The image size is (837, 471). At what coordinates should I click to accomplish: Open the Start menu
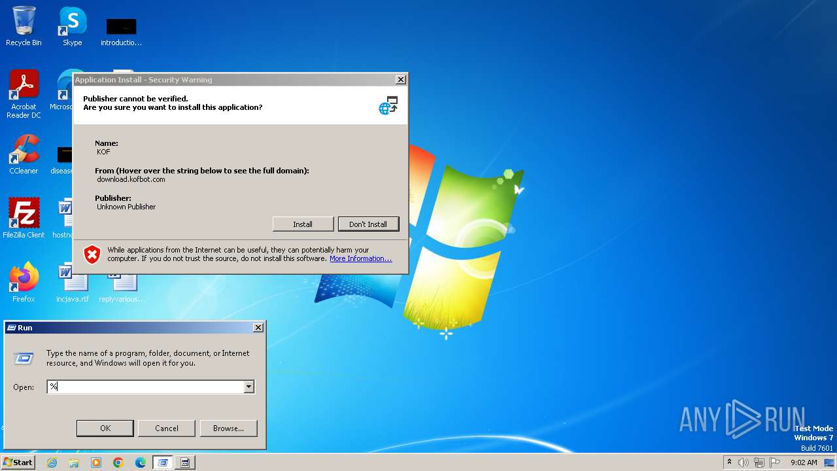(18, 462)
